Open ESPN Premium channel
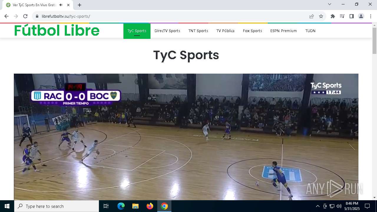Viewport: 377px width, 212px height. coord(284,31)
